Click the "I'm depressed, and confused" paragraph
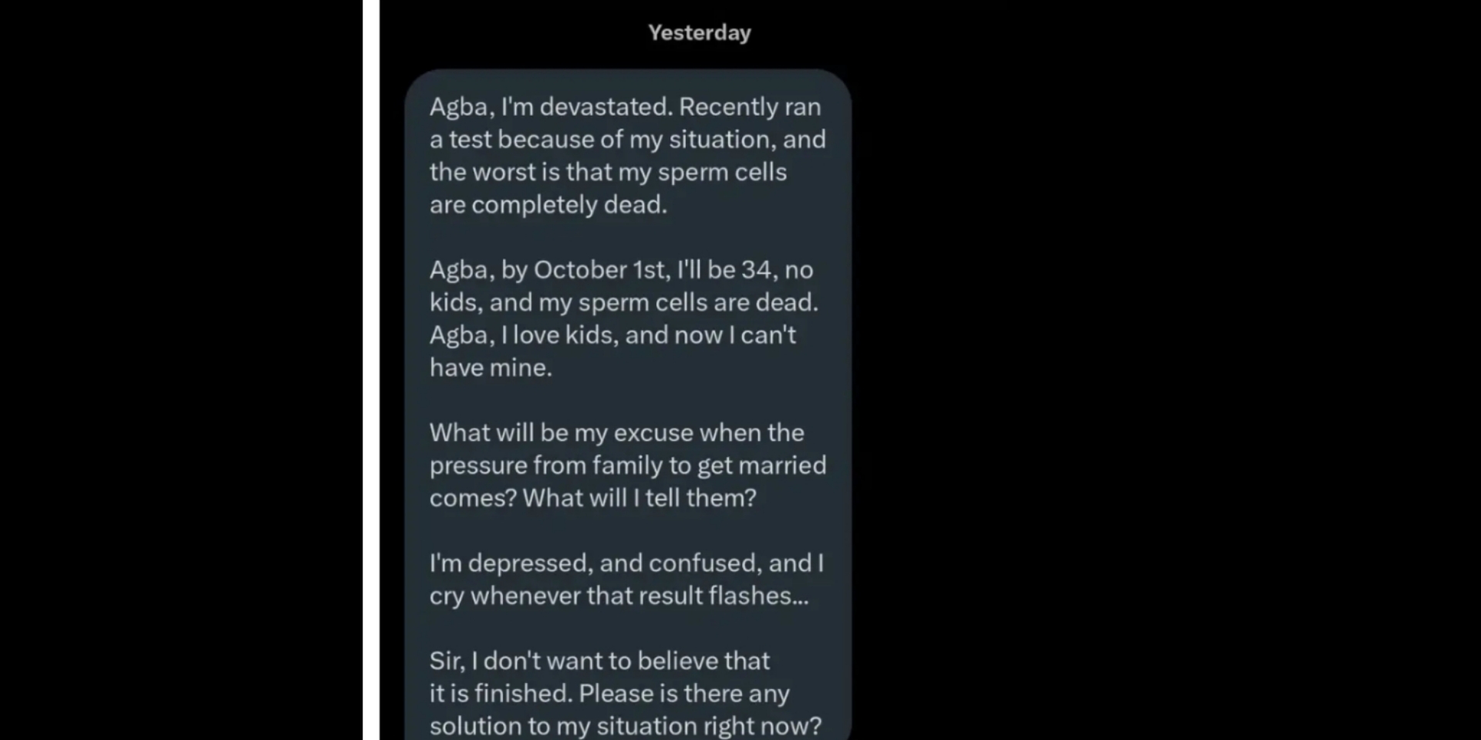 626,579
